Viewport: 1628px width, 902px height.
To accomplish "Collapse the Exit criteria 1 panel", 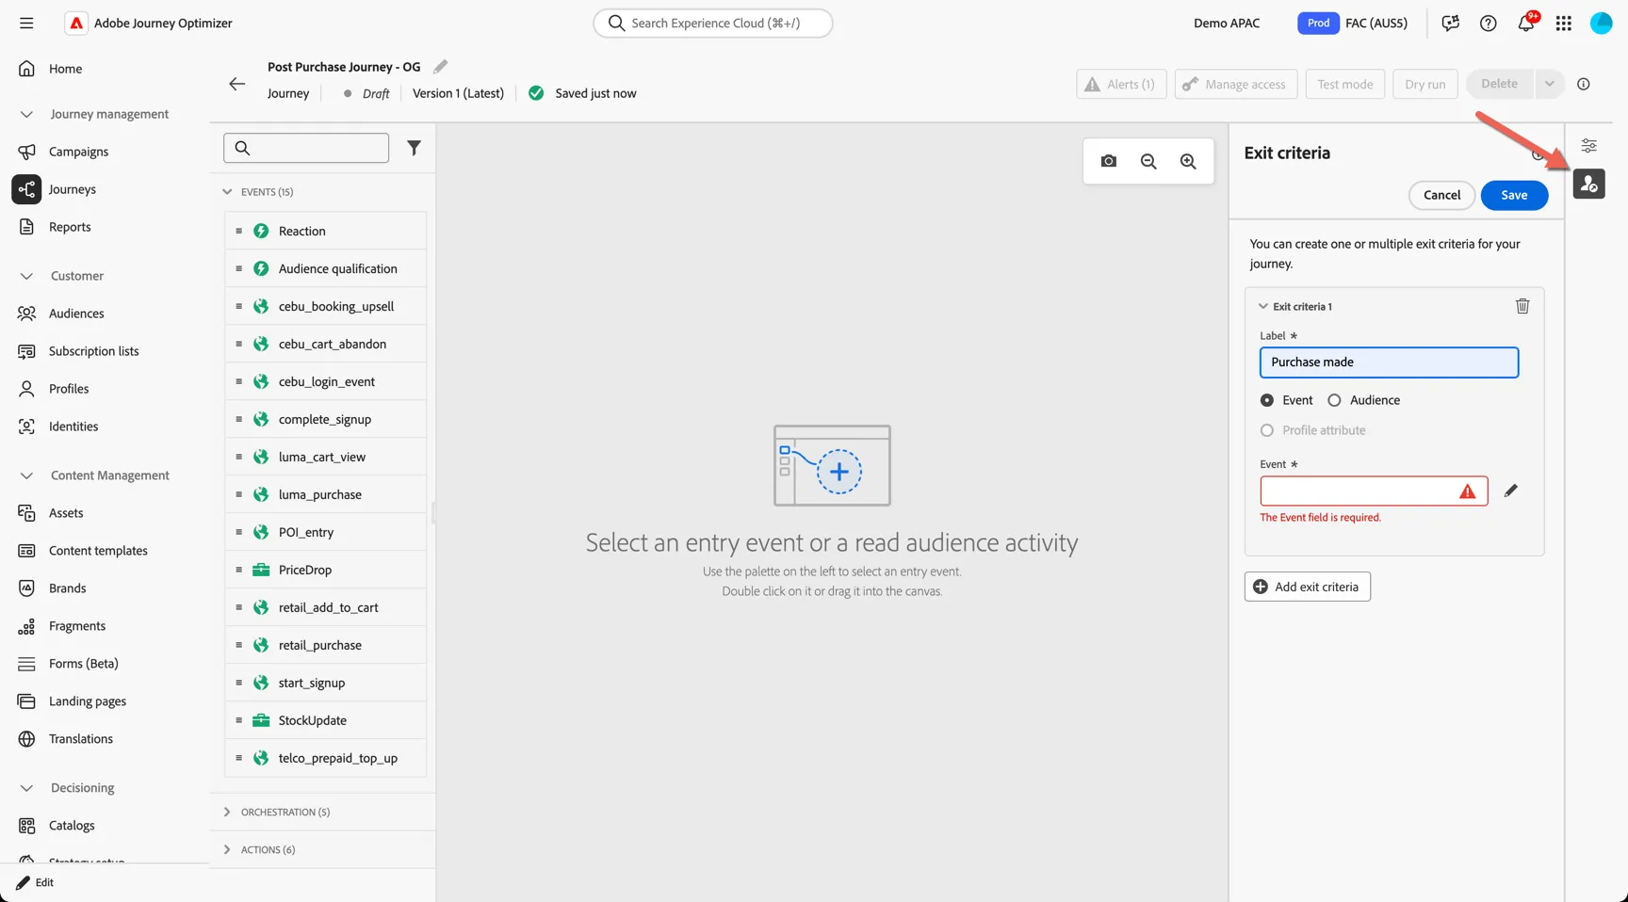I will tap(1263, 306).
